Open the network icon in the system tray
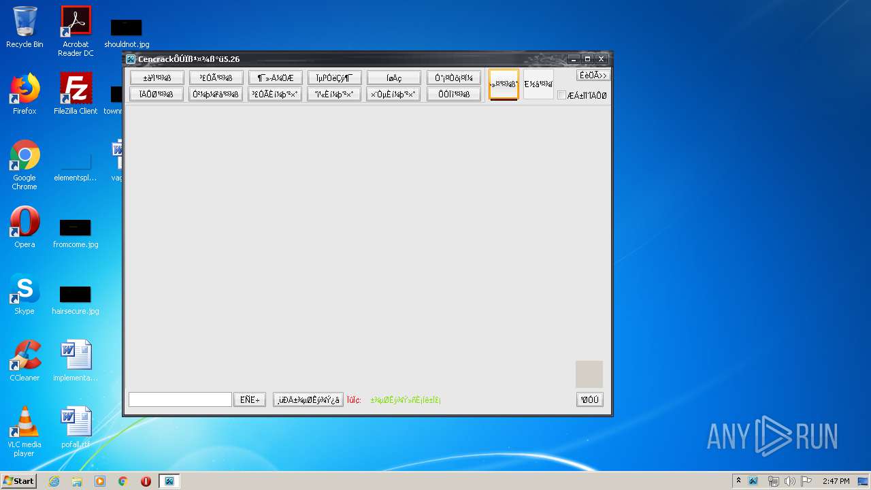871x490 pixels. 773,481
